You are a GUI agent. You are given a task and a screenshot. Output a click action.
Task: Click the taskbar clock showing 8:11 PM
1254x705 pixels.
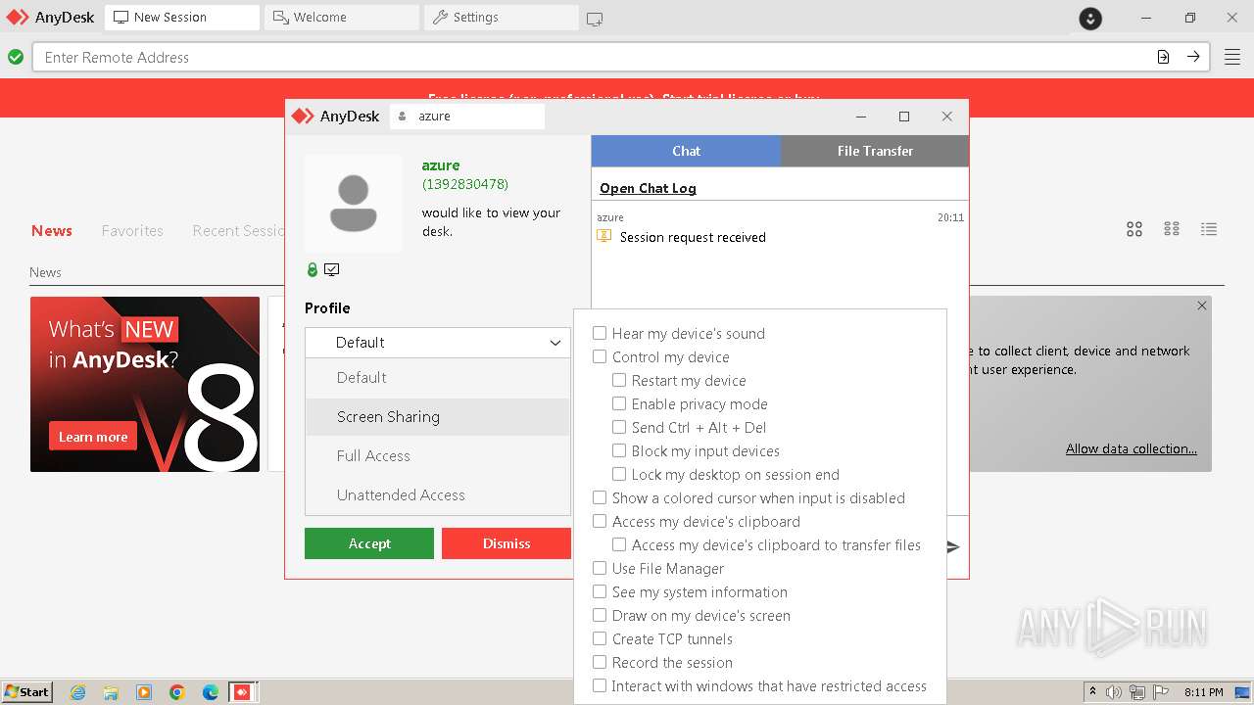click(x=1203, y=692)
